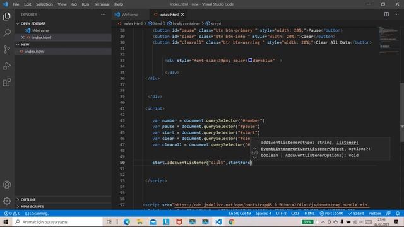Image resolution: width=404 pixels, height=227 pixels.
Task: Open the Search view in activity bar
Action: click(7, 33)
